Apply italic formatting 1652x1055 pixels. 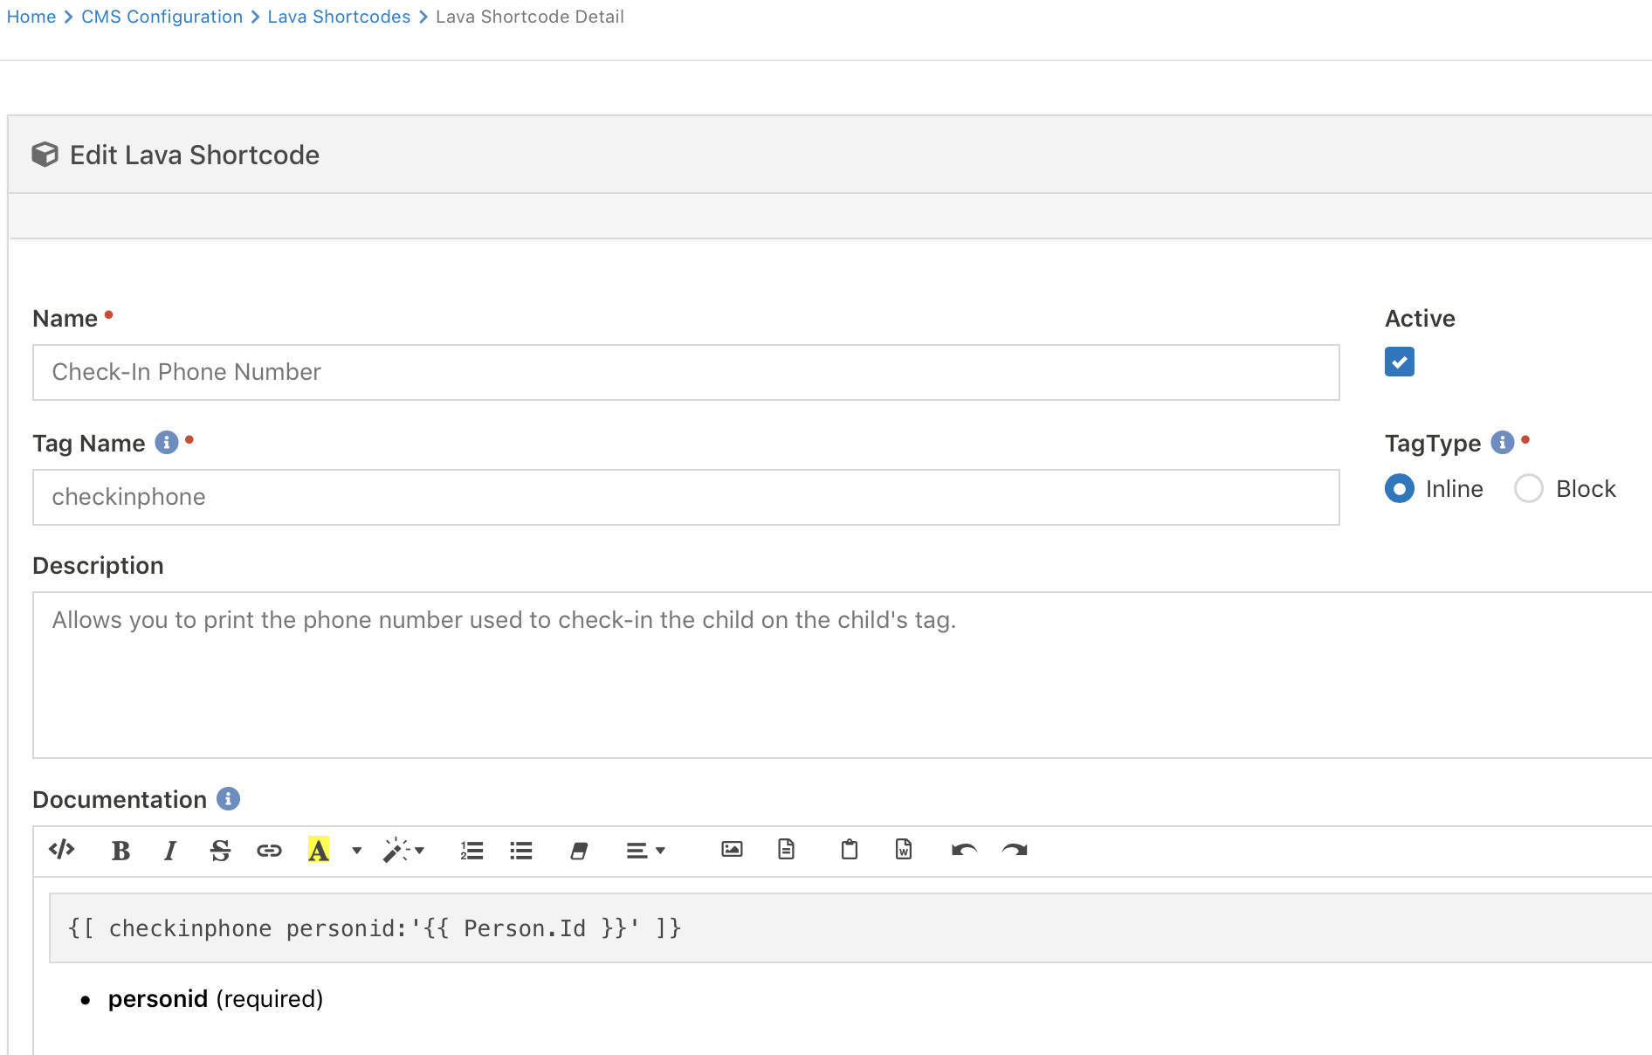click(170, 850)
